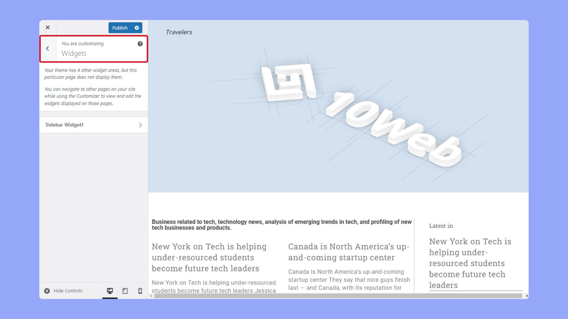The width and height of the screenshot is (568, 319).
Task: Click the back chevron to leave Widgets
Action: [48, 48]
